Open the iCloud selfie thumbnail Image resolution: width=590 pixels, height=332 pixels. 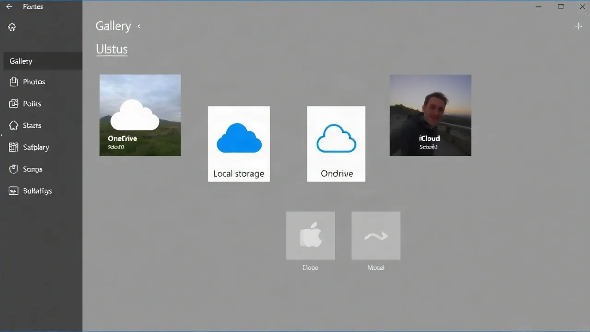[431, 115]
